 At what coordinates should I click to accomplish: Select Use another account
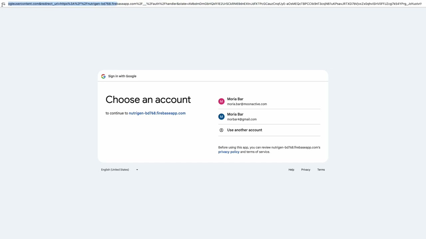(245, 130)
